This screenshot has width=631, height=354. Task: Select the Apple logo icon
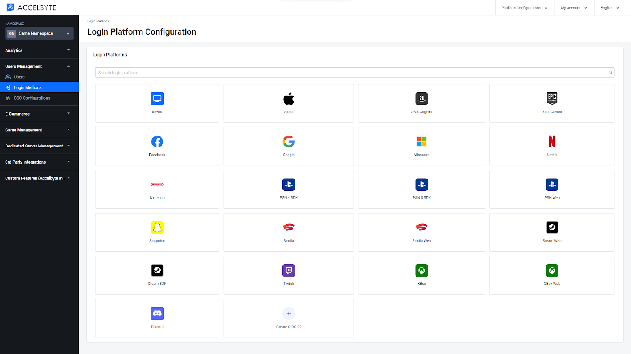[x=289, y=99]
